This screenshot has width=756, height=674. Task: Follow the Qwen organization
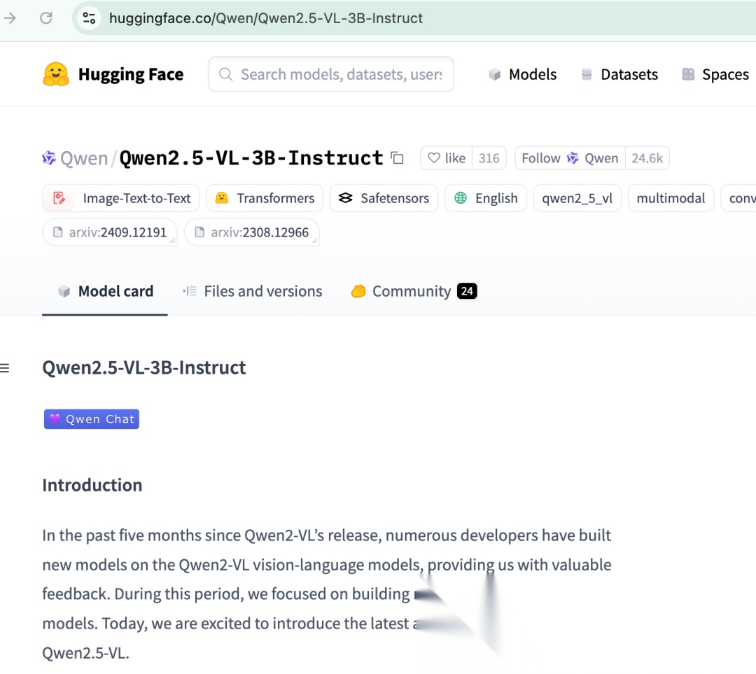[x=570, y=158]
